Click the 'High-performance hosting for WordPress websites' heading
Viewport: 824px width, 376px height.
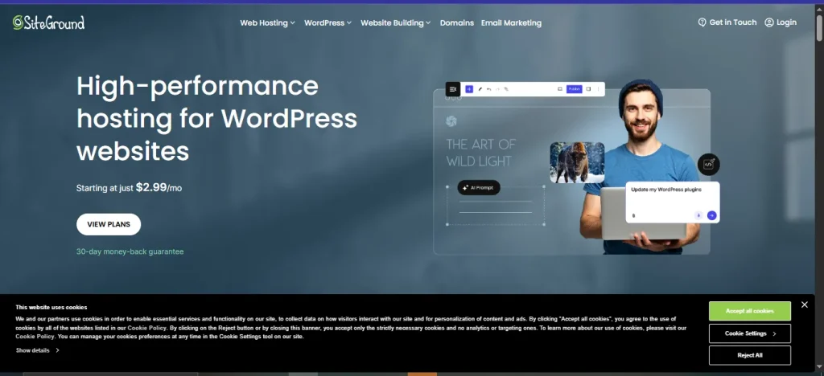click(216, 119)
